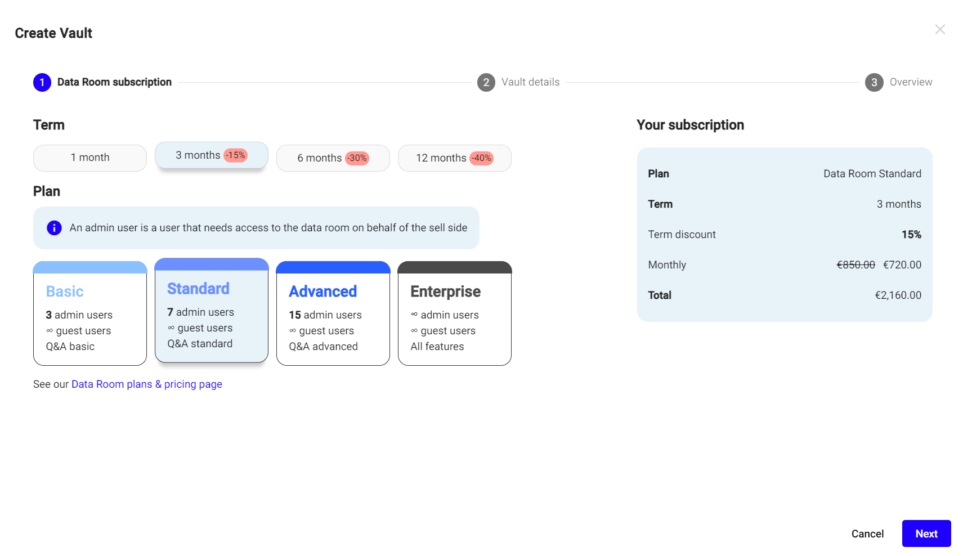Choose the 12 months term

coord(441,158)
